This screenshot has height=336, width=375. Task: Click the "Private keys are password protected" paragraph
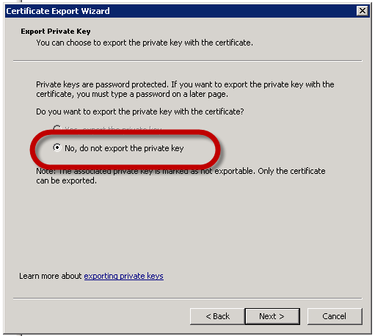pyautogui.click(x=185, y=89)
